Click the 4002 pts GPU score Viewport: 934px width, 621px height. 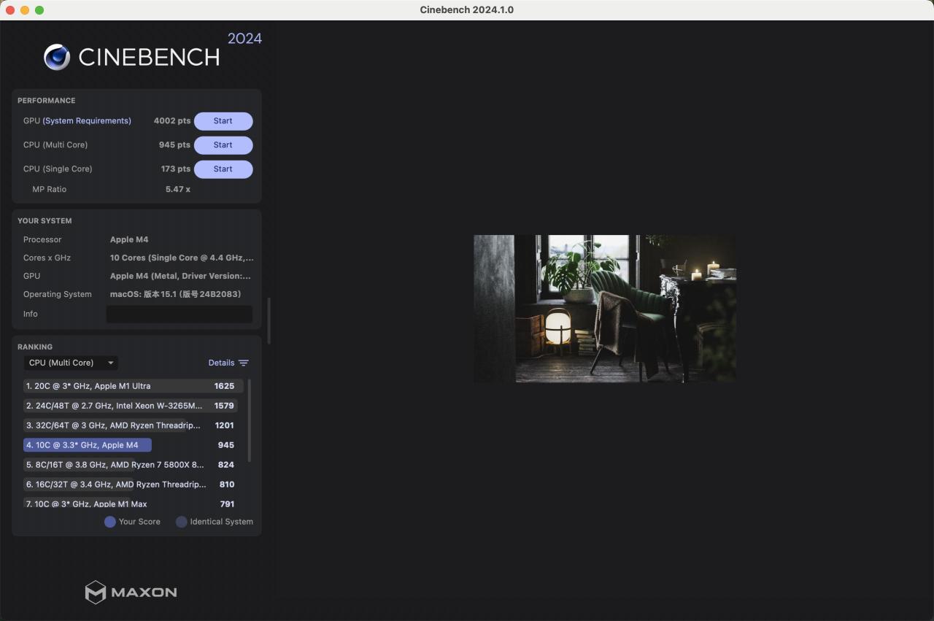tap(172, 121)
